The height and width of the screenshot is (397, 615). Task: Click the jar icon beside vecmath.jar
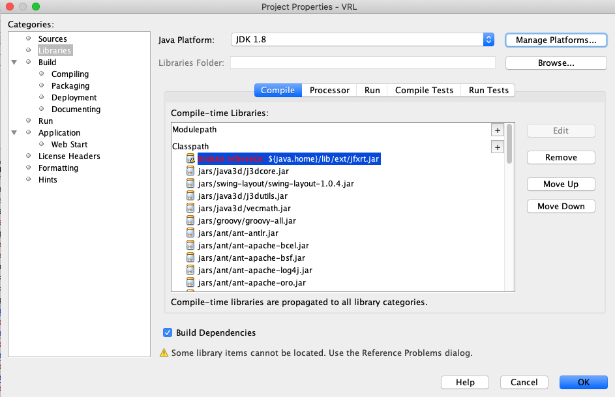point(190,208)
